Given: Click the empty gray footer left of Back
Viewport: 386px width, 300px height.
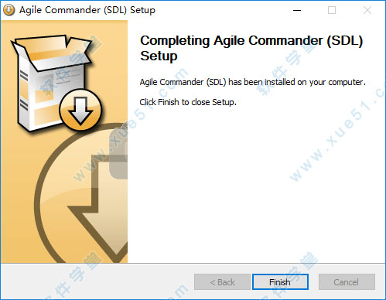Looking at the screenshot, I should pos(97,281).
